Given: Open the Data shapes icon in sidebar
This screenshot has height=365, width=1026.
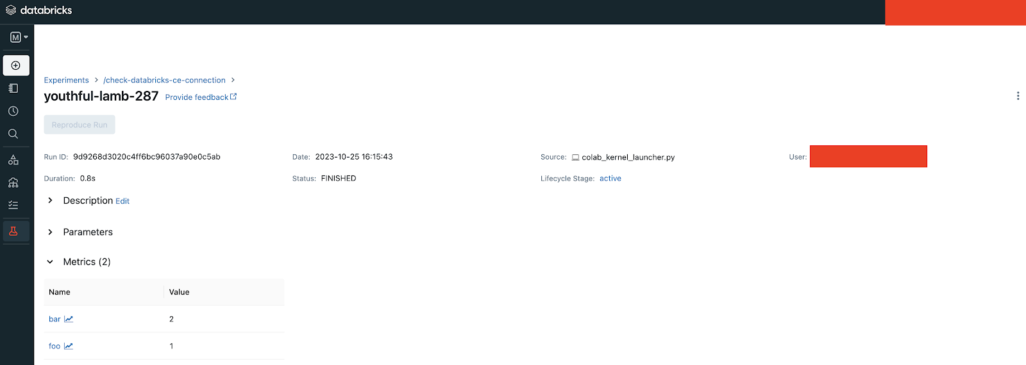Looking at the screenshot, I should [x=13, y=160].
